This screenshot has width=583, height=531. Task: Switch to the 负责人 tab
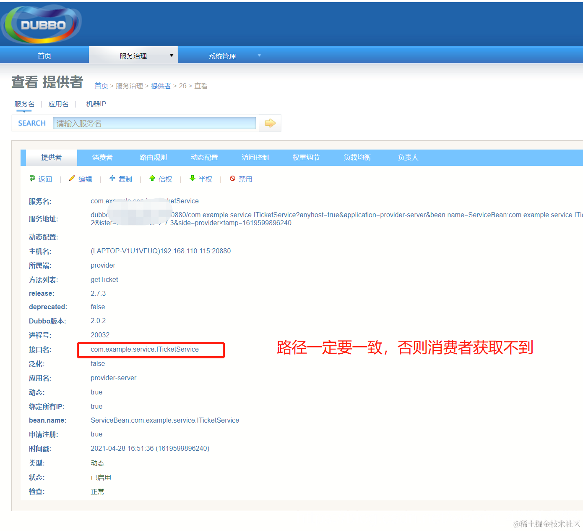pos(408,158)
